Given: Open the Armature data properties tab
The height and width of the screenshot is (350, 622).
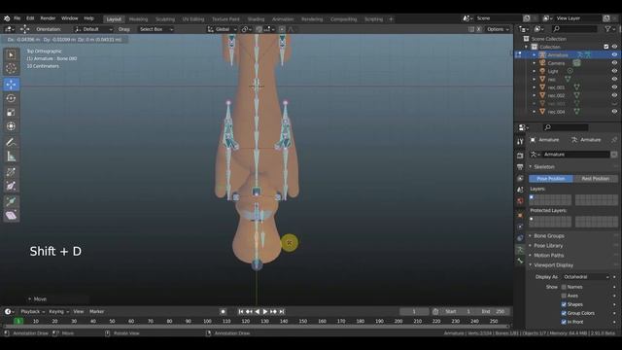Looking at the screenshot, I should pyautogui.click(x=520, y=250).
